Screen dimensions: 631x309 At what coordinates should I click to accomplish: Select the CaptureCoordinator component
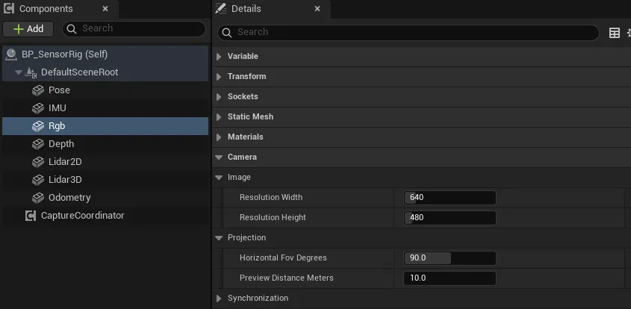click(105, 216)
